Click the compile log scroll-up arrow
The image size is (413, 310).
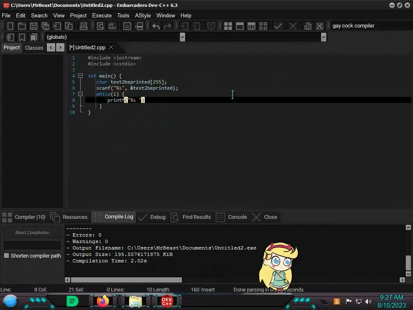tap(408, 228)
